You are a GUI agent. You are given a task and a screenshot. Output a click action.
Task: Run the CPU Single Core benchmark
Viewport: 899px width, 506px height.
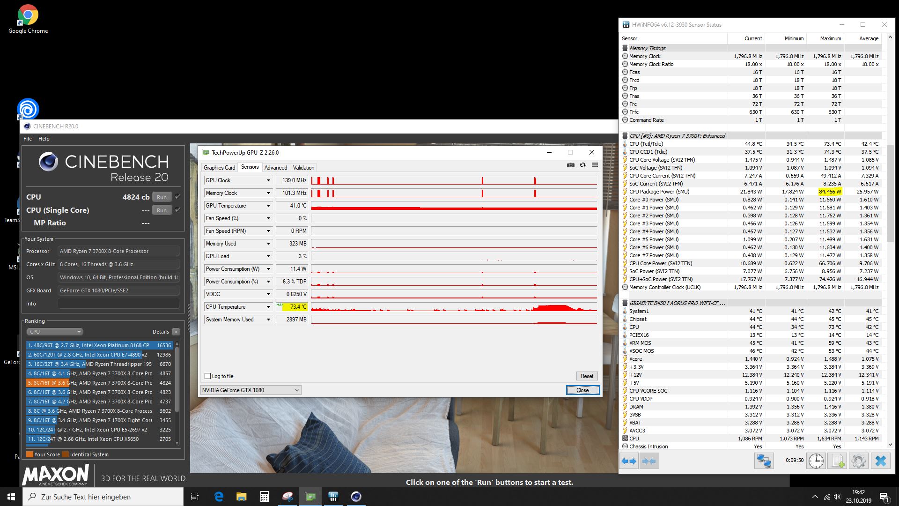(x=162, y=210)
